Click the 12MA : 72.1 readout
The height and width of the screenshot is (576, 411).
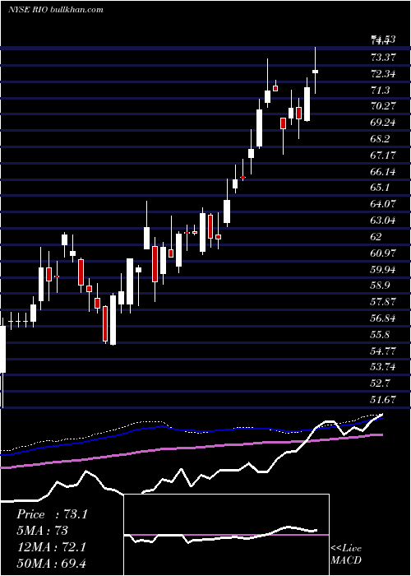(x=51, y=547)
